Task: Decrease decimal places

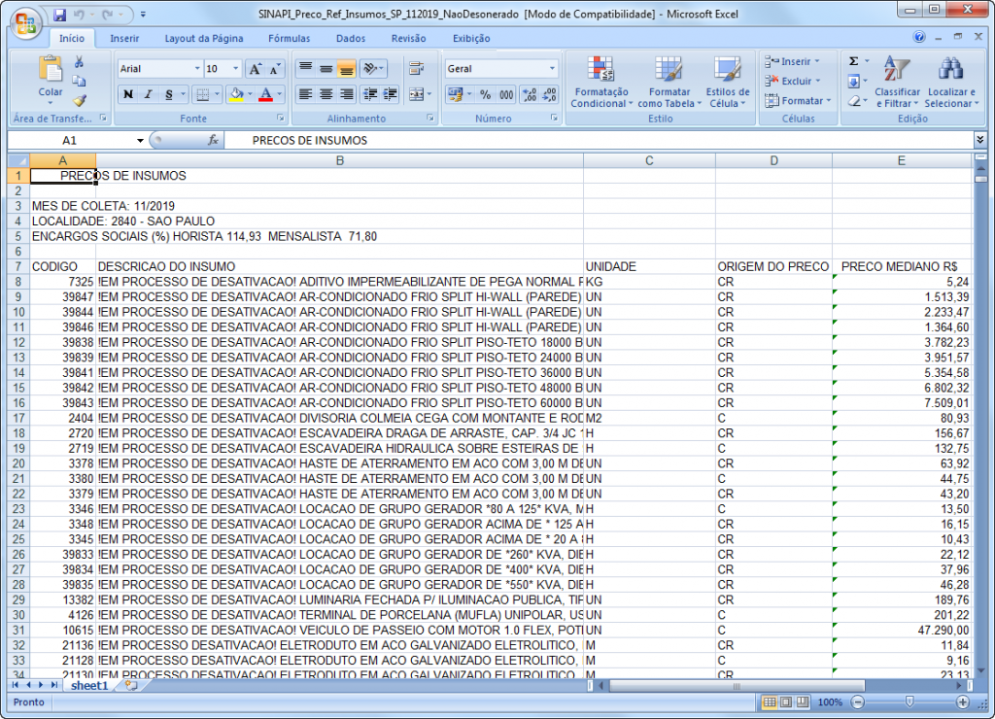Action: [550, 94]
